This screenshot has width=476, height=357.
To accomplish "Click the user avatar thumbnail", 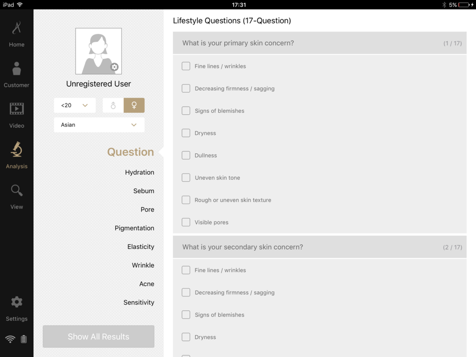I will click(x=97, y=50).
